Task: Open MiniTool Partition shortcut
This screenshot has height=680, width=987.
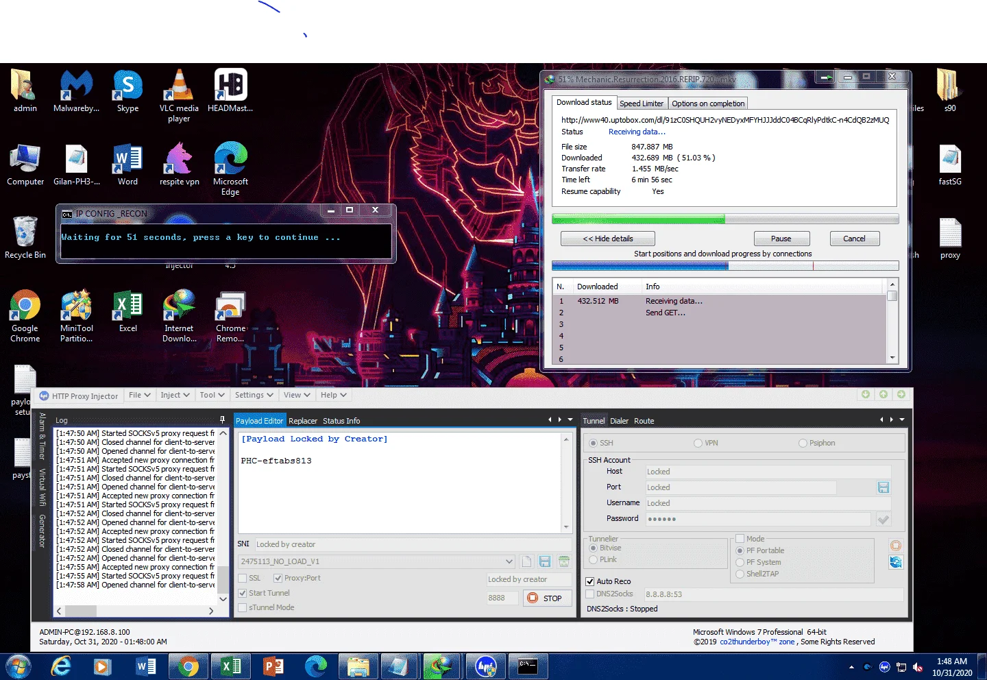Action: tap(76, 315)
